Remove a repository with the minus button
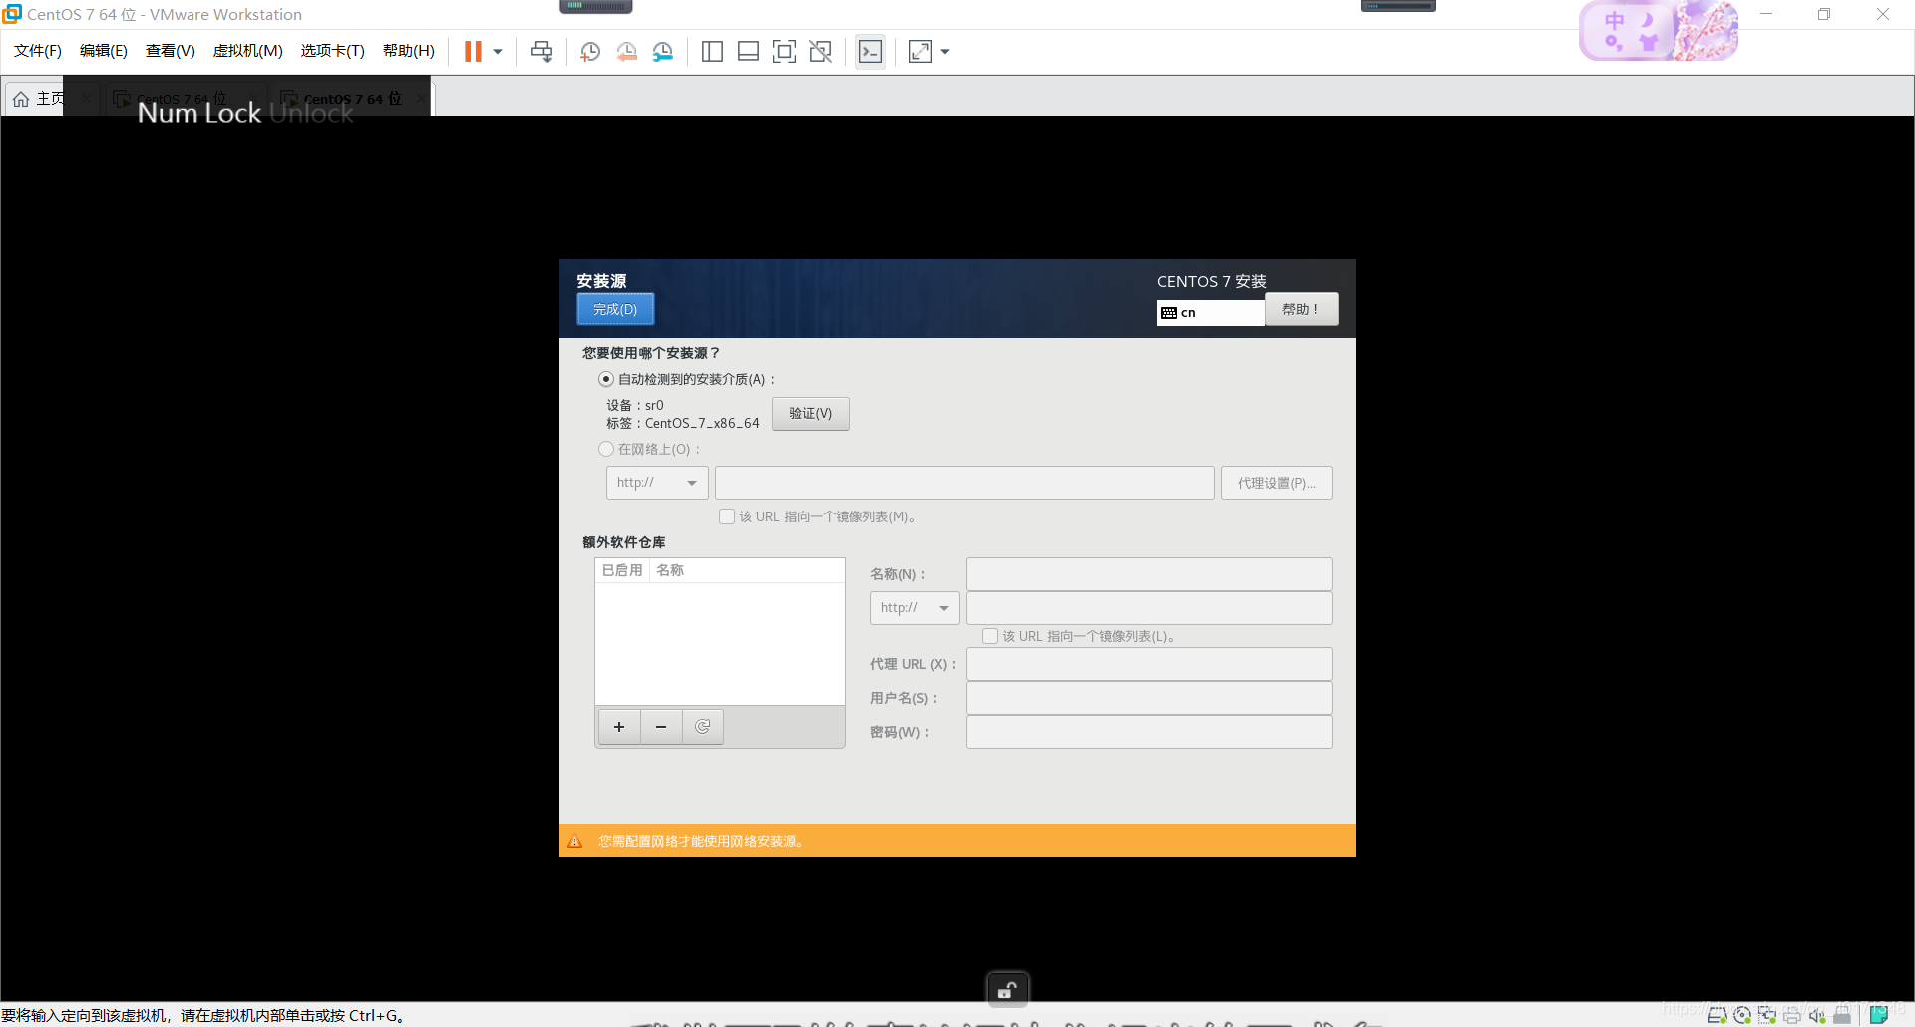1915x1027 pixels. (661, 727)
